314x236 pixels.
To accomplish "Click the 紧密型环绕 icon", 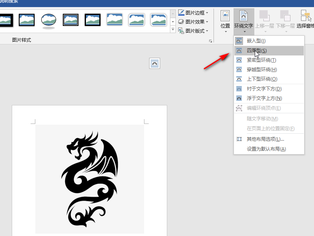I will [239, 60].
